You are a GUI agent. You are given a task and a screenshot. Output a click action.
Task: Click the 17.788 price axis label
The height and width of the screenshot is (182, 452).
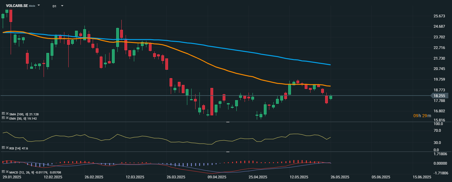pos(439,101)
